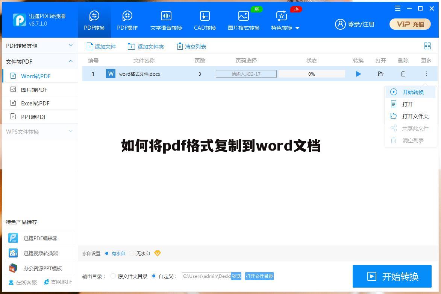The width and height of the screenshot is (441, 294).
Task: Click the 打开文件目录 button
Action: click(x=259, y=276)
